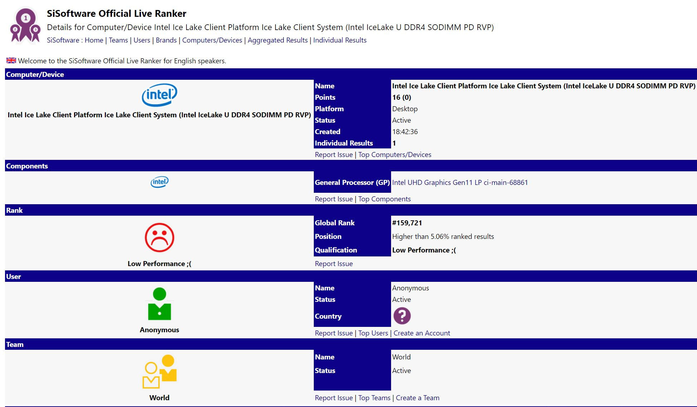Click the SiSoftware ranker rosette logo
Screen dimensions: 697x407
pos(25,26)
